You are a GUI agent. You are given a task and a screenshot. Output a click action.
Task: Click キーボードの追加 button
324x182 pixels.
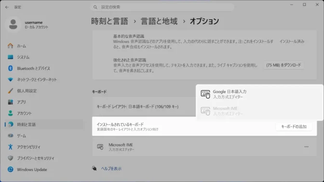294,127
